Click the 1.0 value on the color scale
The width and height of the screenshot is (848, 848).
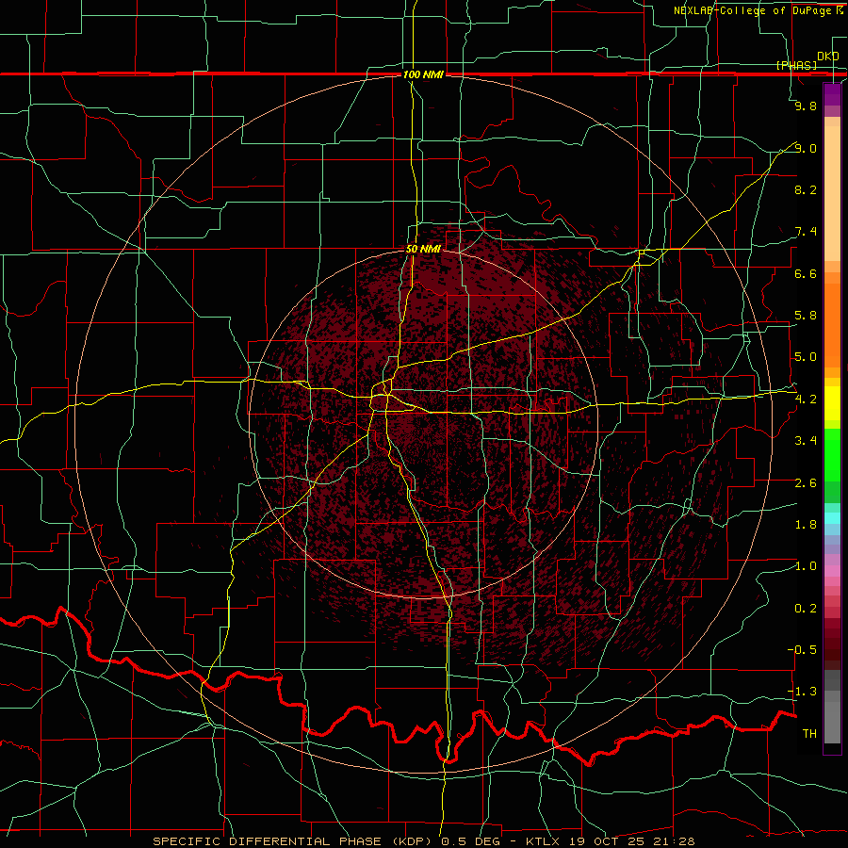point(806,566)
